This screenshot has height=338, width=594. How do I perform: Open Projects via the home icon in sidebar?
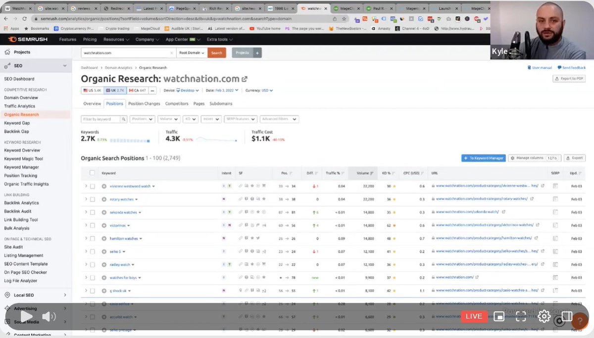coord(7,52)
